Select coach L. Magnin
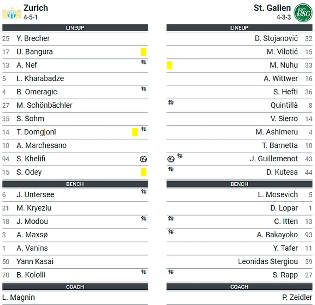 tap(19, 297)
